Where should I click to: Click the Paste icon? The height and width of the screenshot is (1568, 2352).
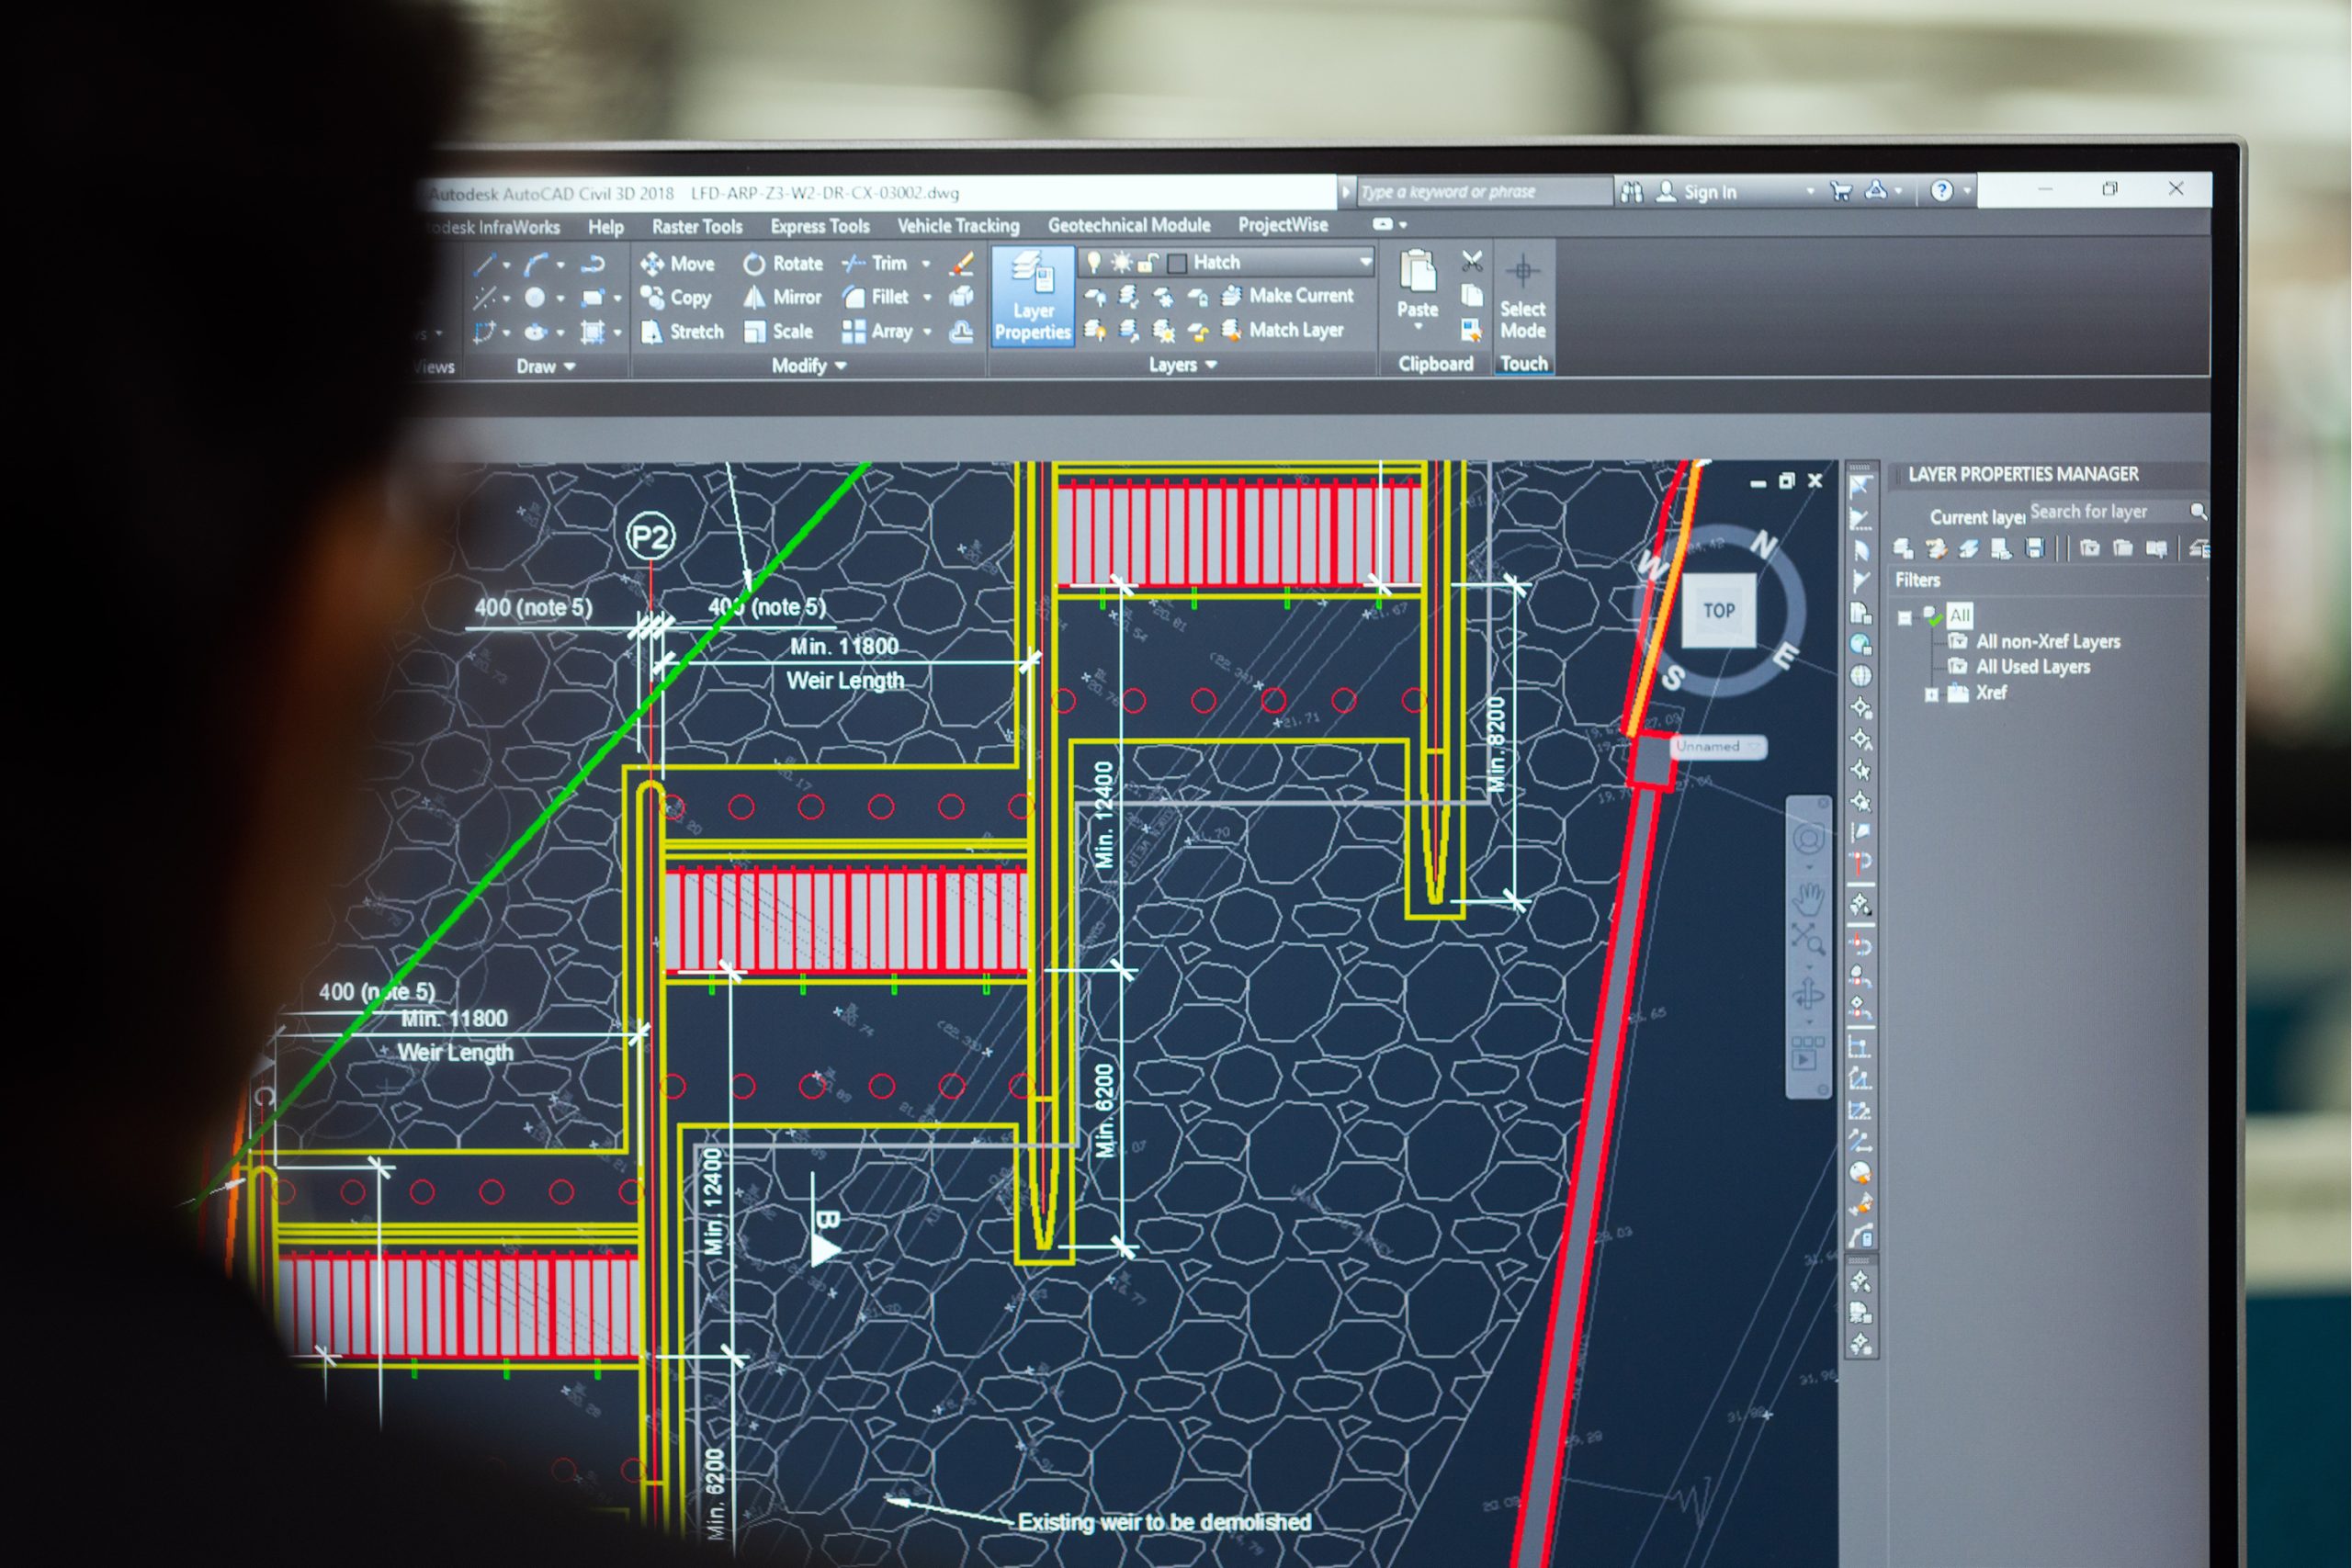1417,273
